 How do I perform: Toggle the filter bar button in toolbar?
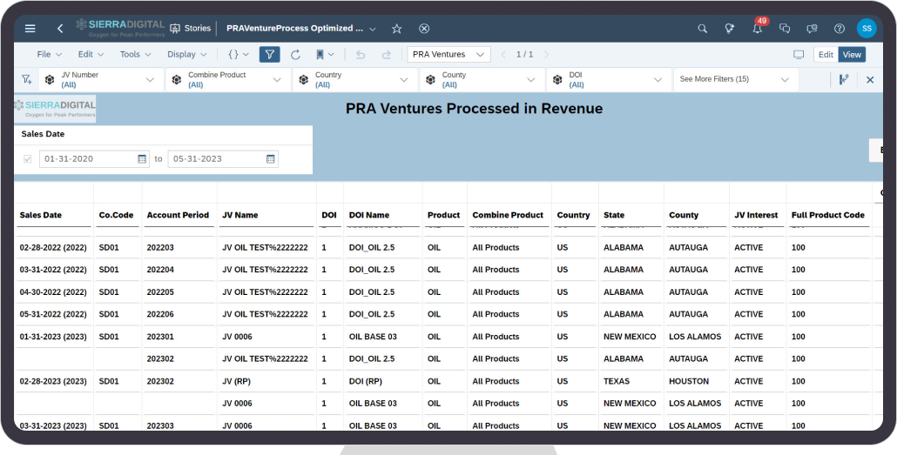point(269,55)
